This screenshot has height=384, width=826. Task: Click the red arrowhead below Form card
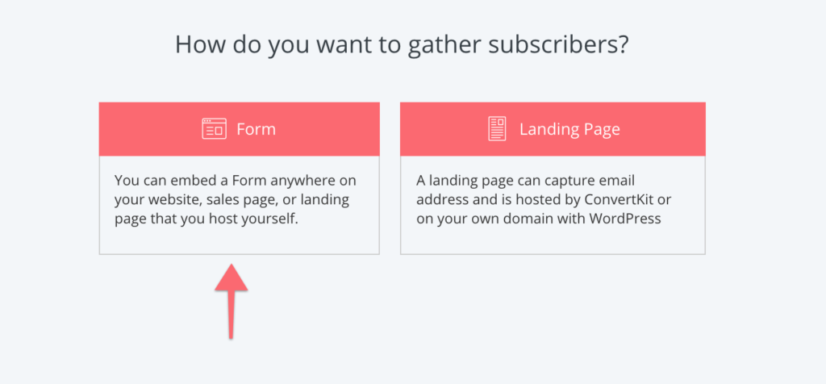[x=232, y=277]
